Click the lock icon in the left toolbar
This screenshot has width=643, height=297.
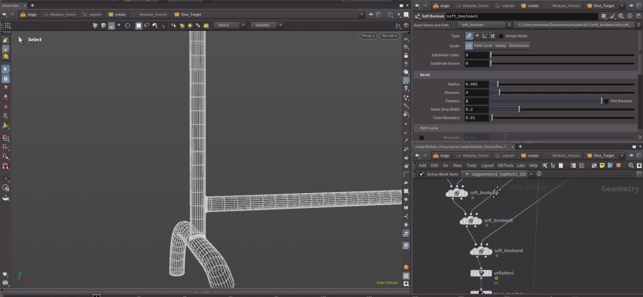[5, 79]
